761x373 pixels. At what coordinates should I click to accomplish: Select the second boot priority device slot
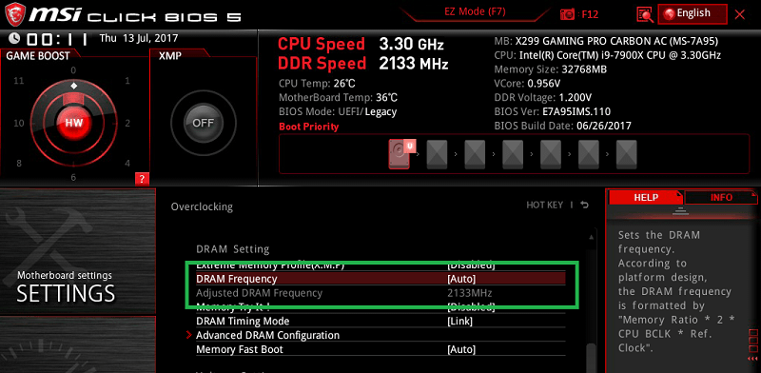[x=437, y=154]
